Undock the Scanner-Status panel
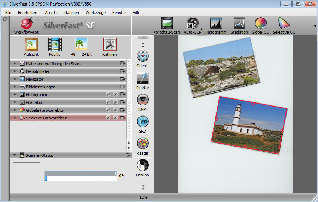Screen dimensions: 318x202 point(128,155)
